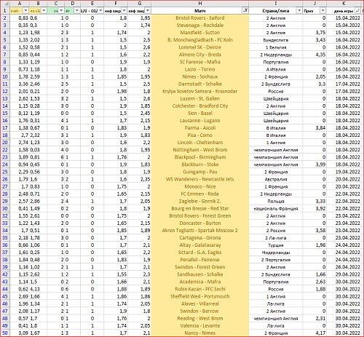Image resolution: width=364 pixels, height=337 pixels.
Task: Select column G header
Action: [139, 4]
